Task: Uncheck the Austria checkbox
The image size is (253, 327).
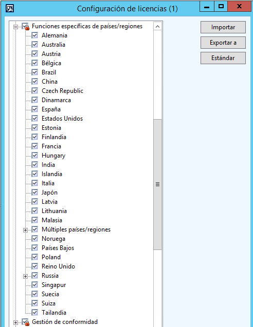Action: point(34,53)
